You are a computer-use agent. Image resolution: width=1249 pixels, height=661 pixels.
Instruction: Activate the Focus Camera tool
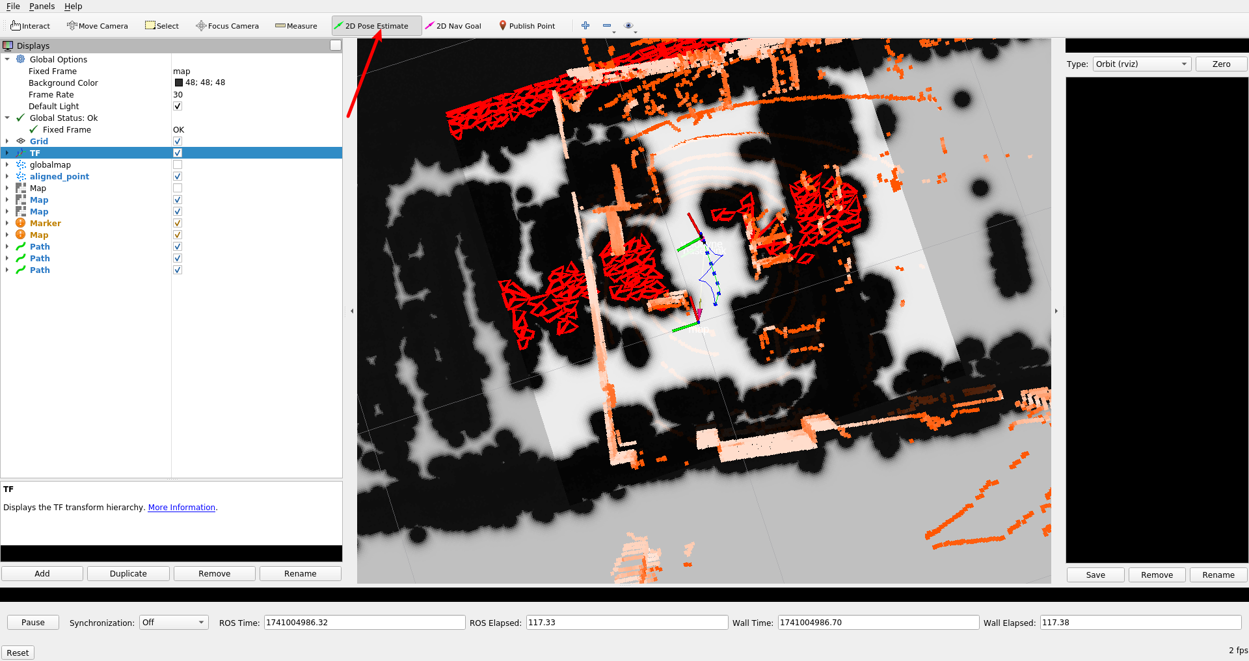(227, 26)
